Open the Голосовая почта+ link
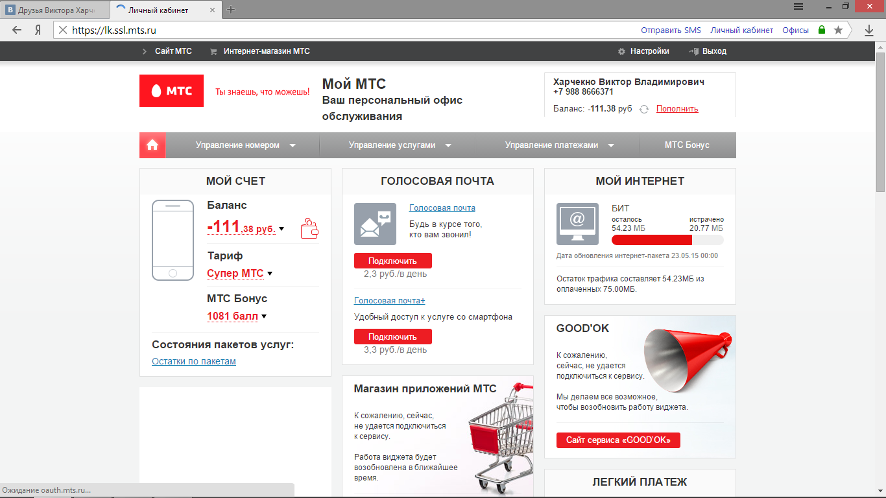886x498 pixels. pyautogui.click(x=390, y=301)
